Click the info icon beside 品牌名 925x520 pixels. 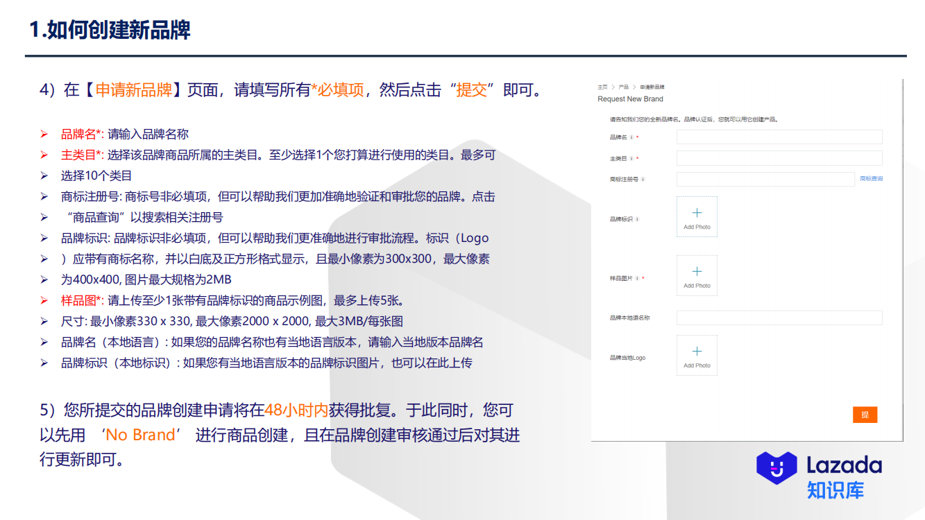pos(631,137)
